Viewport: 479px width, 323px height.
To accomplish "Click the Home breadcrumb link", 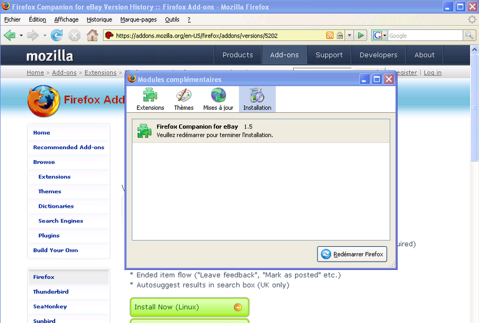I will (x=35, y=73).
